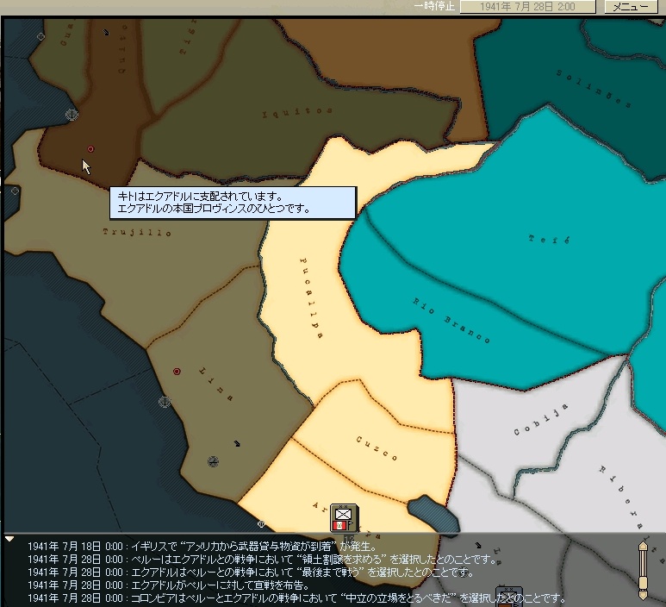Image resolution: width=666 pixels, height=607 pixels.
Task: Click tooltip line キトはエクアドルに支配されています
Action: (200, 197)
